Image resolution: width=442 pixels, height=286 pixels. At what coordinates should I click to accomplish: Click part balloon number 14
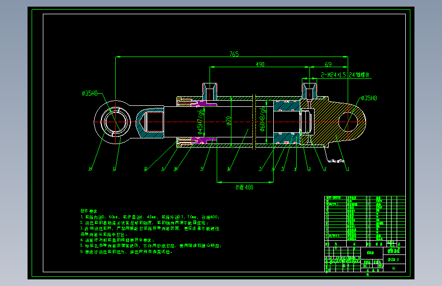[x=90, y=169]
